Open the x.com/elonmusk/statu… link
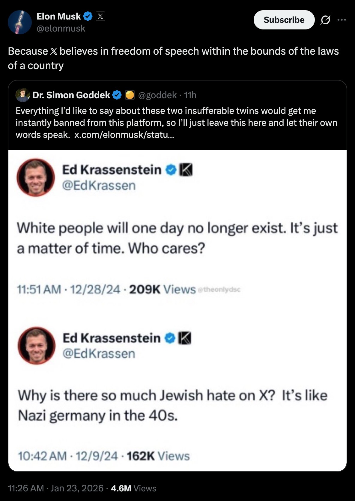The width and height of the screenshot is (355, 501). click(x=124, y=135)
